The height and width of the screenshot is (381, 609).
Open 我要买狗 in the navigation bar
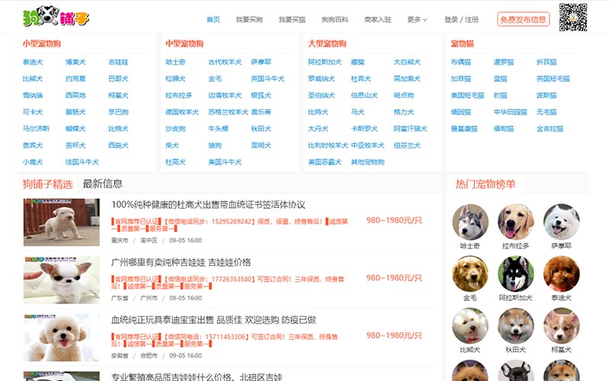[x=249, y=20]
